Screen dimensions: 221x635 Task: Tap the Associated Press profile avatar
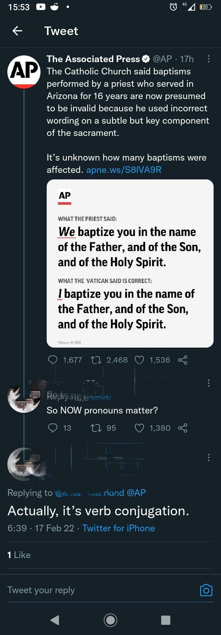tap(24, 72)
